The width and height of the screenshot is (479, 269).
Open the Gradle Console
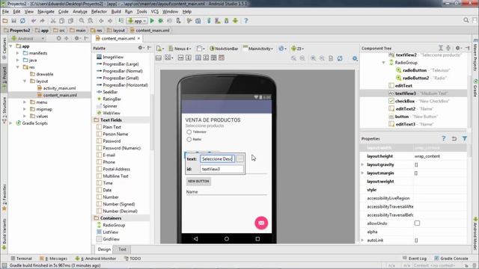(451, 259)
